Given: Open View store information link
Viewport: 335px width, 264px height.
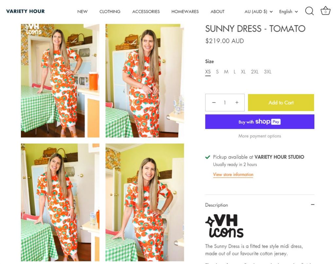Looking at the screenshot, I should click(233, 175).
